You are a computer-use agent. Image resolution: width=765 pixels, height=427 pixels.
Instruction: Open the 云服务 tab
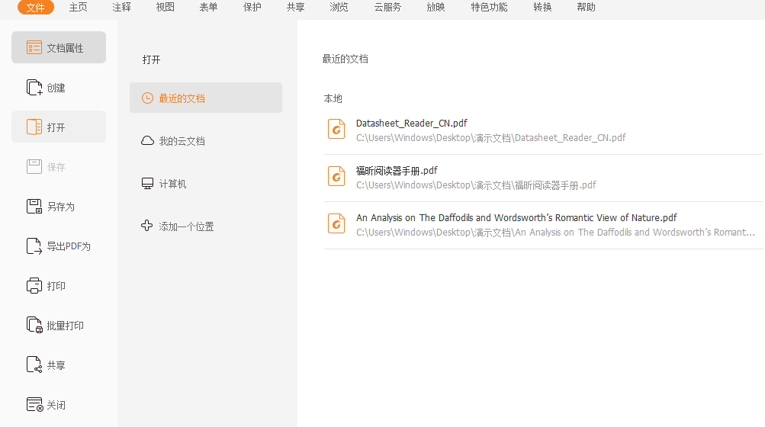[387, 8]
